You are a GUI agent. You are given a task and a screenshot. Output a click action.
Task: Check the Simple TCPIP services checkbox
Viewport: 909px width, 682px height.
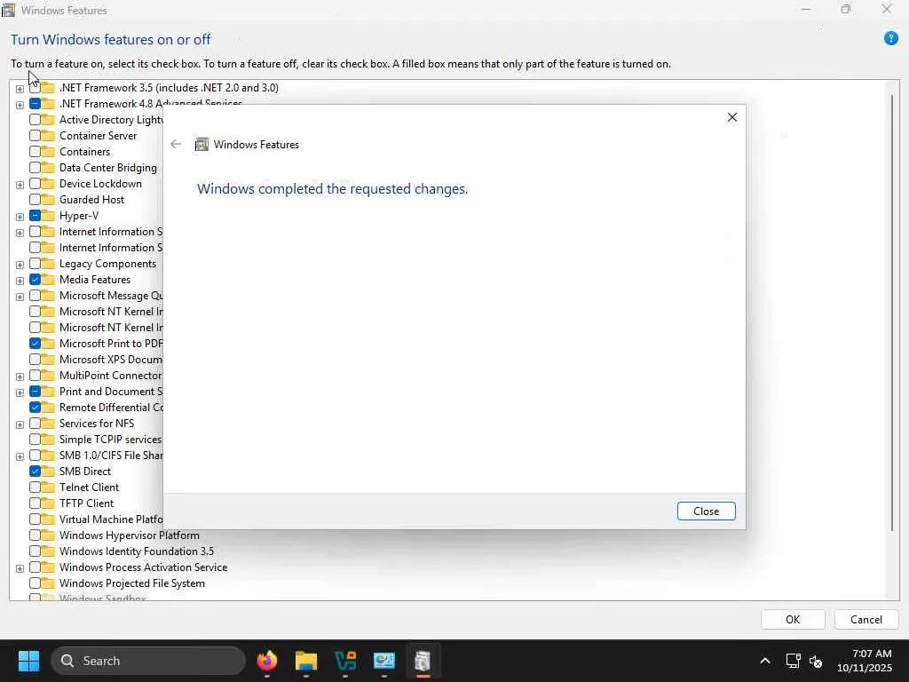35,440
